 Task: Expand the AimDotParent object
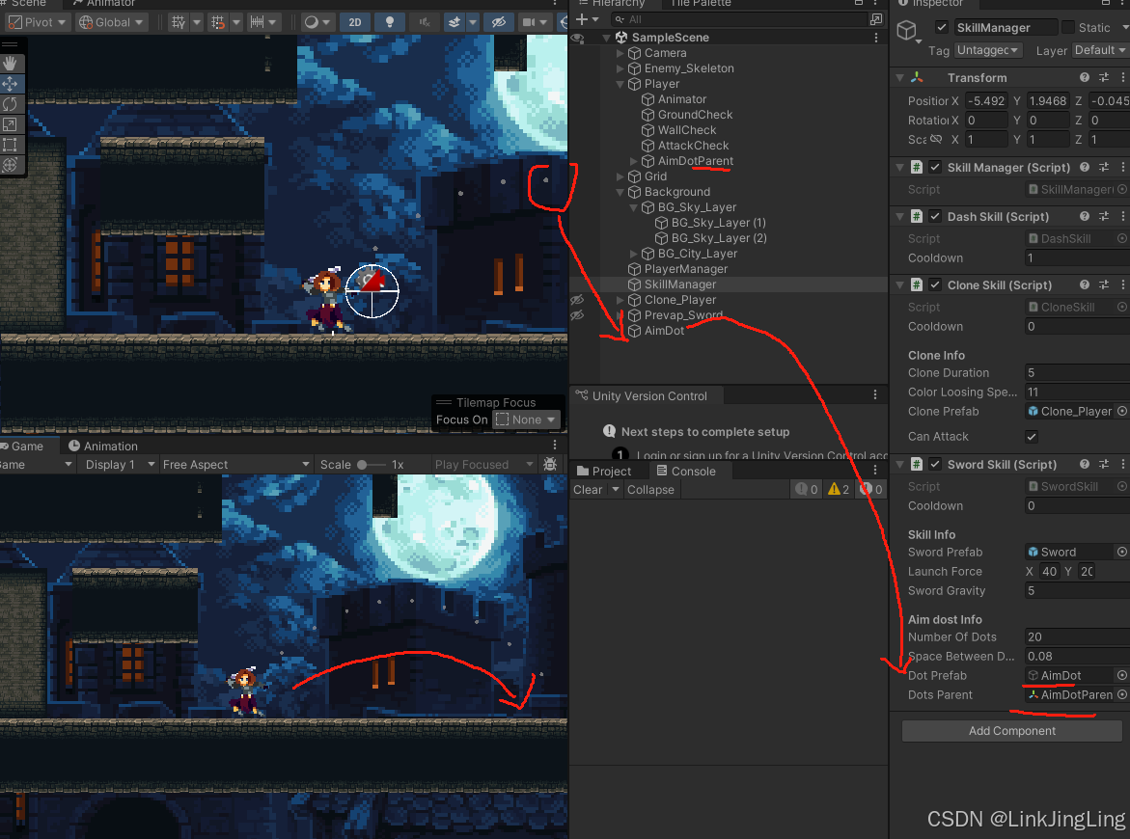(x=633, y=161)
